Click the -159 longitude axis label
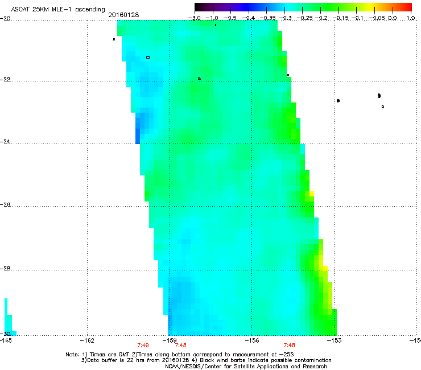This screenshot has height=370, width=421. [x=170, y=341]
